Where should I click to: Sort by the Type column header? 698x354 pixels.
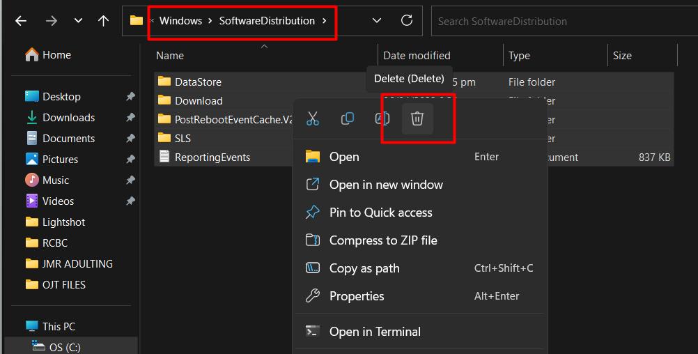tap(519, 56)
